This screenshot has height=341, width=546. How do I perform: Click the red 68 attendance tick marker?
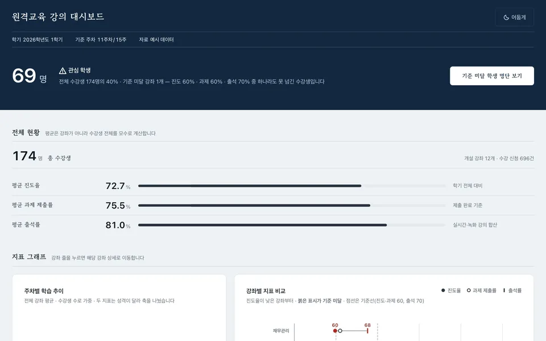click(x=367, y=331)
